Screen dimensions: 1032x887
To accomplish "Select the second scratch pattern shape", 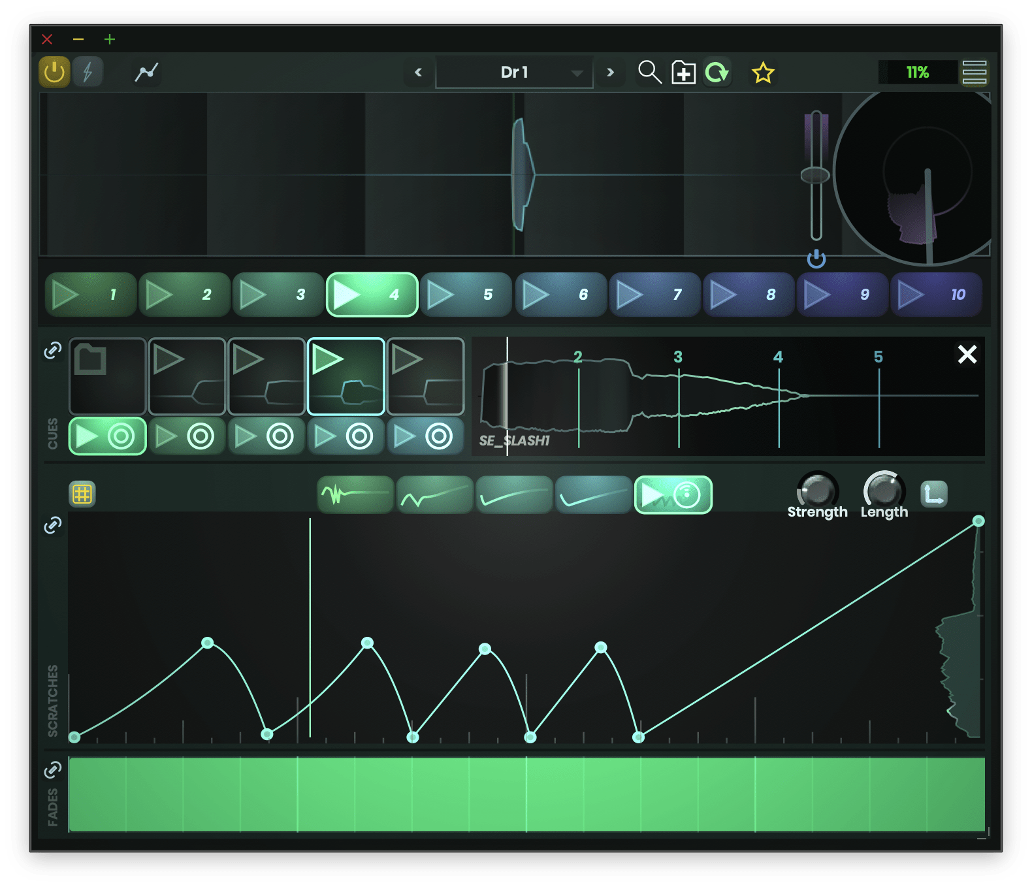I will click(x=435, y=495).
